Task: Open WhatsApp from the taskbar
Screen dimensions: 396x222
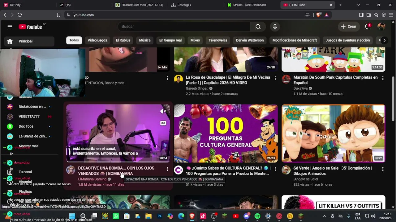Action: (x=116, y=216)
